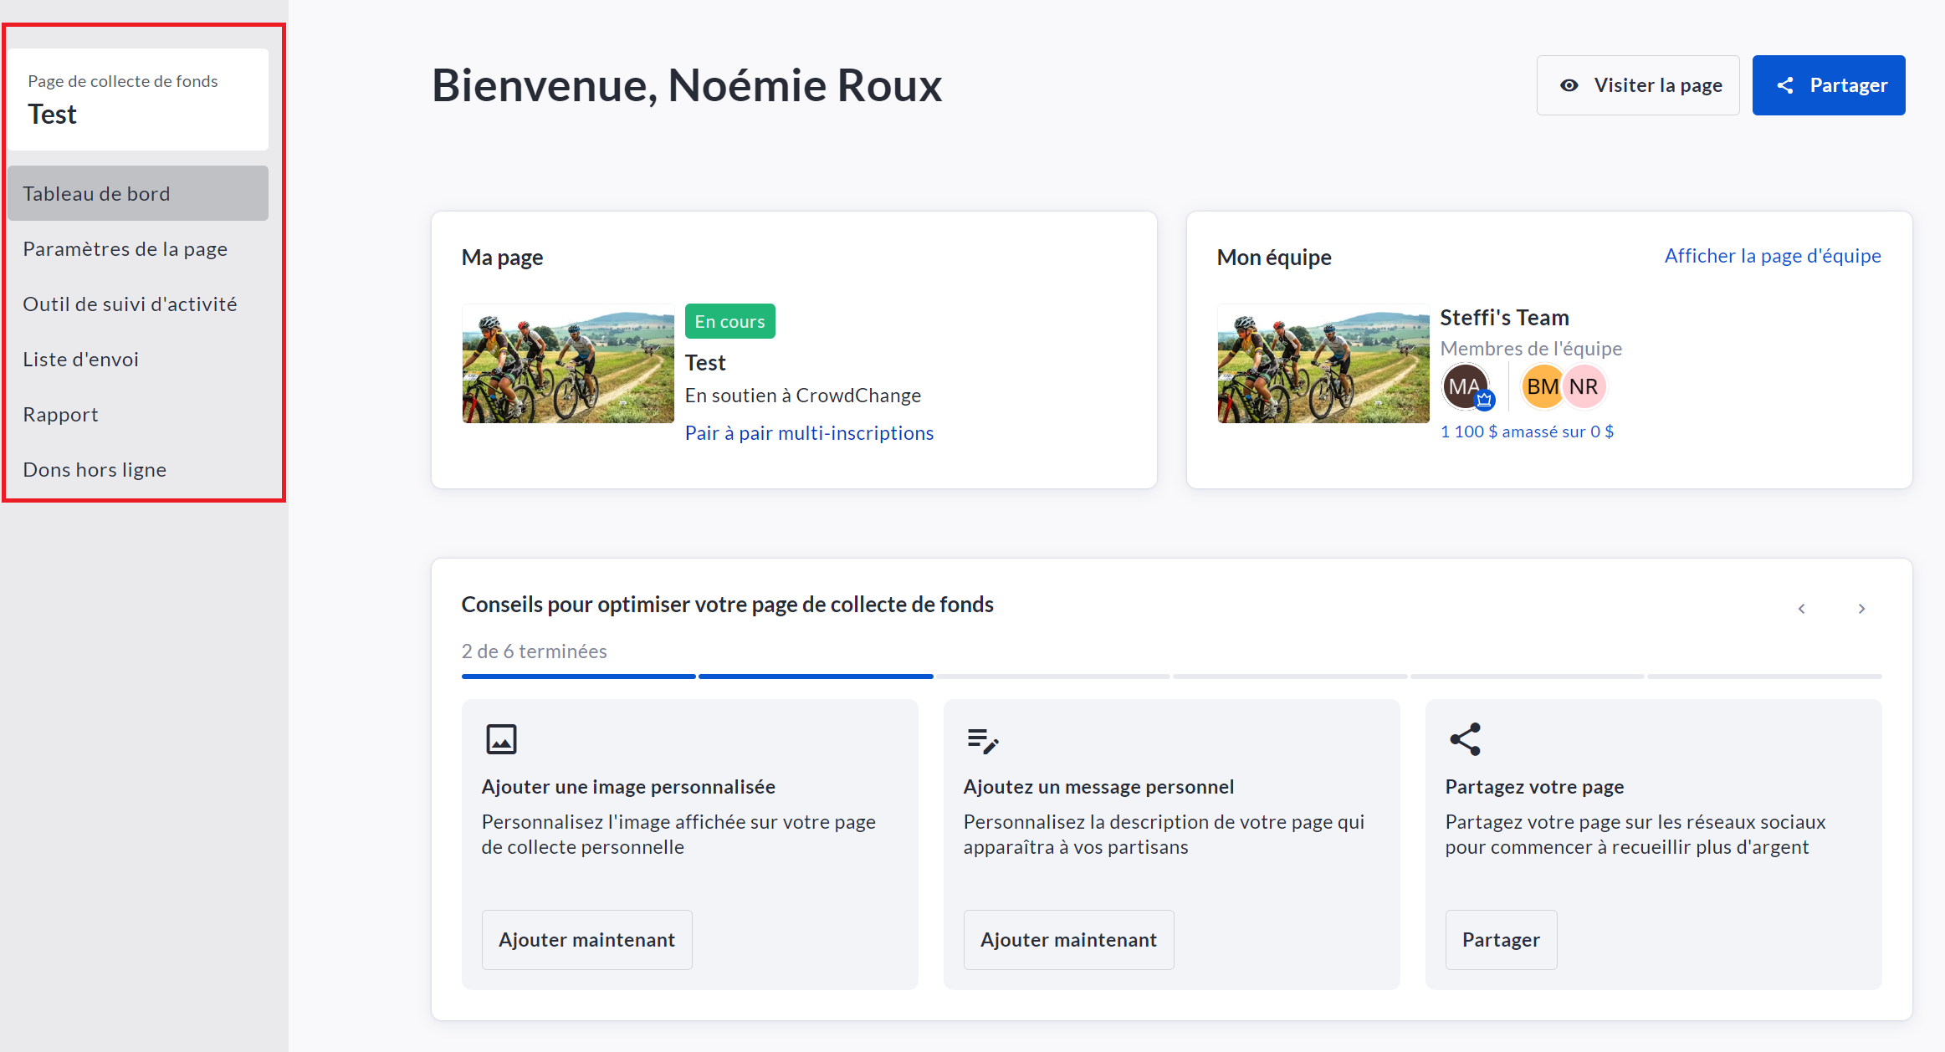Go to next tip with right chevron
This screenshot has height=1052, width=1945.
[1861, 609]
